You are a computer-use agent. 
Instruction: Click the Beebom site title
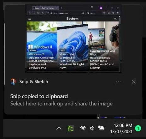click(73, 19)
